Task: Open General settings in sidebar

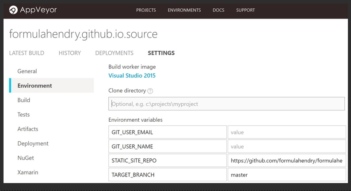Action: (27, 71)
